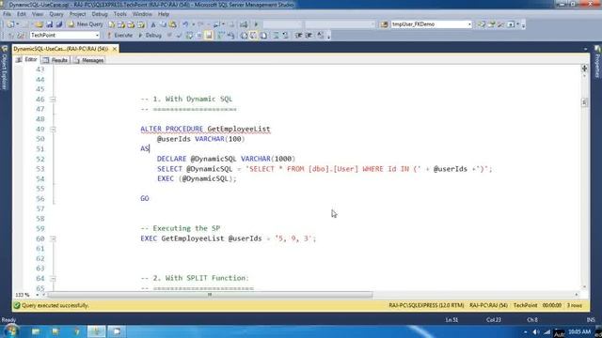The width and height of the screenshot is (602, 338).
Task: Collapse the ALTER PROCEDURE block at line 49
Action: click(x=53, y=130)
